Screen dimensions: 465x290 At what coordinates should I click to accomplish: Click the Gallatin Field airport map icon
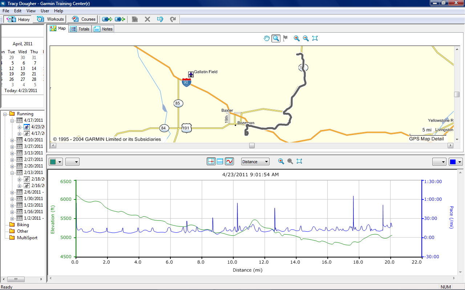[x=191, y=74]
